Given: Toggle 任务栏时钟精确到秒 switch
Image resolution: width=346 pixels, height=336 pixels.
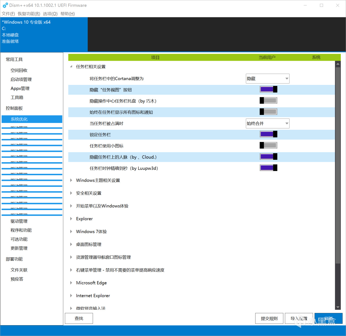Looking at the screenshot, I should coord(268,168).
